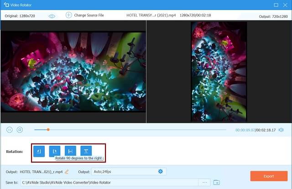Click the total duration '00:02:18.17'

tap(266, 130)
